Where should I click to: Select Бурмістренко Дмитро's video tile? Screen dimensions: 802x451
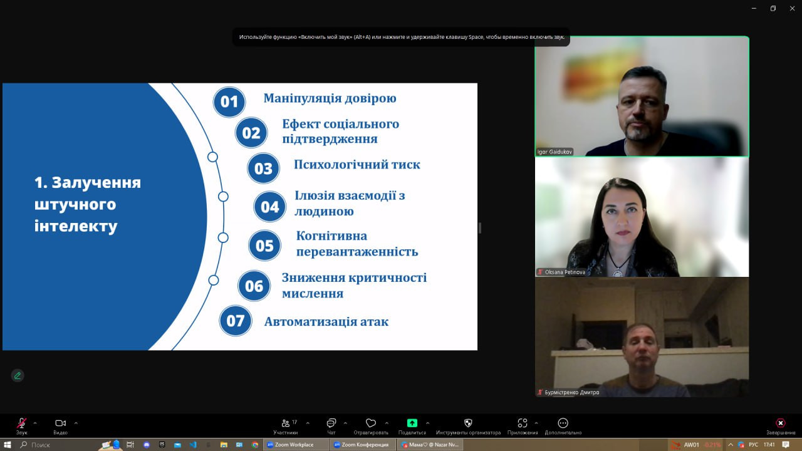point(642,337)
